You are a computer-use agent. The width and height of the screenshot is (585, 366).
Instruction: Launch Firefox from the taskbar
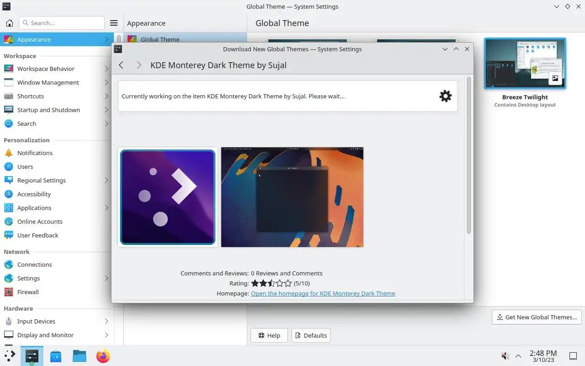tap(103, 356)
